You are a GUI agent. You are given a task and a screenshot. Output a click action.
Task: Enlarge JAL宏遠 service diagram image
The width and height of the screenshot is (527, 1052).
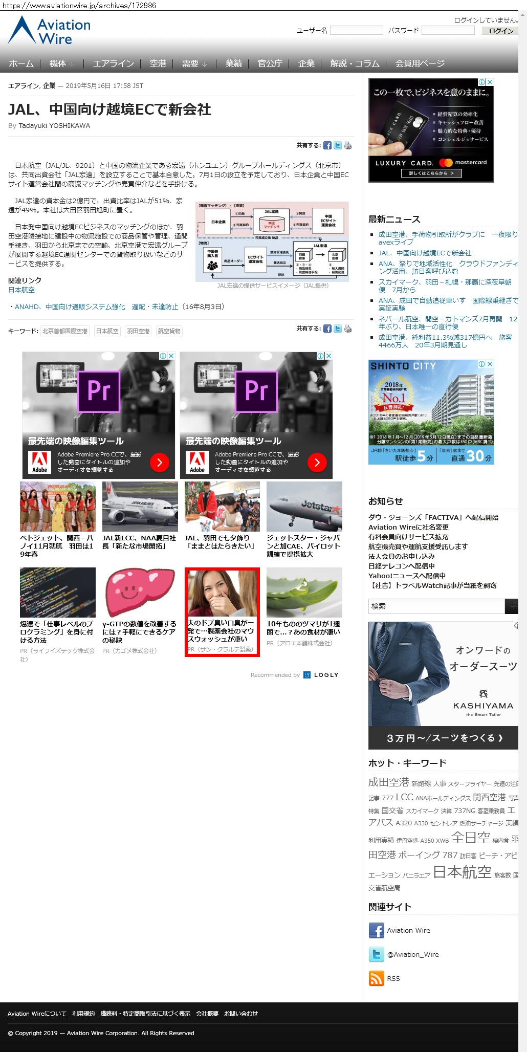[x=272, y=242]
